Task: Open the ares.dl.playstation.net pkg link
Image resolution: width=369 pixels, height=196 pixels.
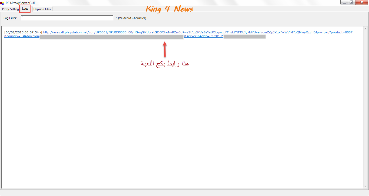Action: point(197,32)
